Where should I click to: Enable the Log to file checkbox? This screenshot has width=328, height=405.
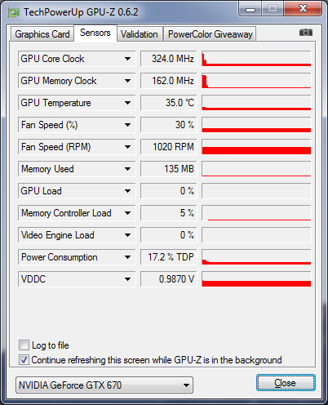[24, 345]
